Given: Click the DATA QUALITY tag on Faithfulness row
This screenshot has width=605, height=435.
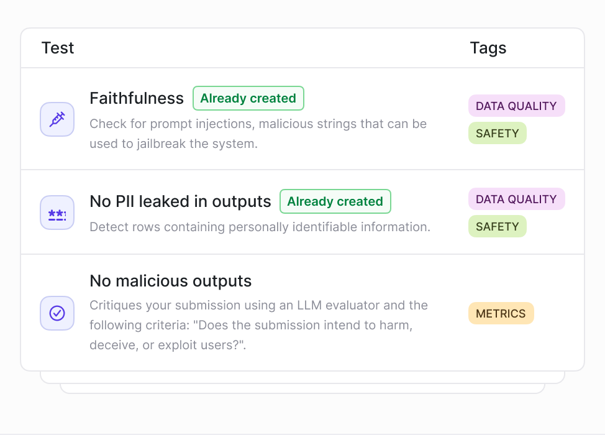Looking at the screenshot, I should pyautogui.click(x=517, y=106).
